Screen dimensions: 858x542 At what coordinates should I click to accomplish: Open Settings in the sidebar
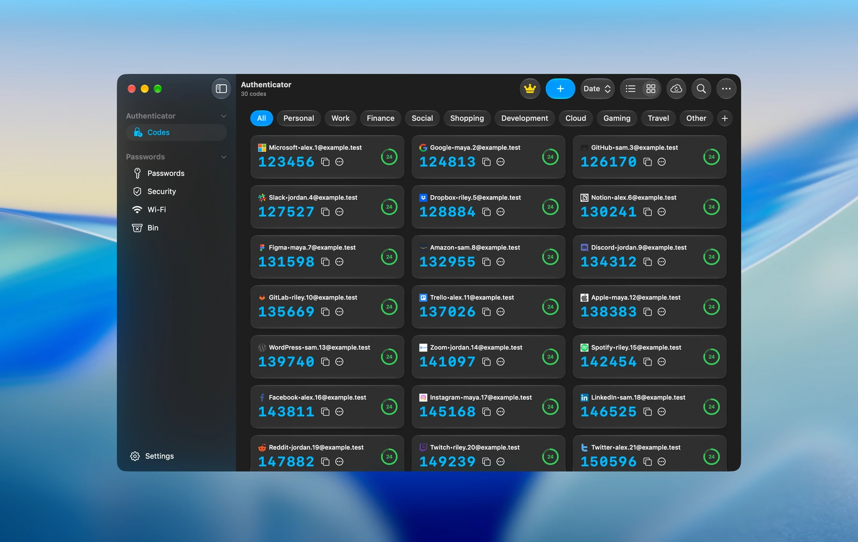click(152, 456)
